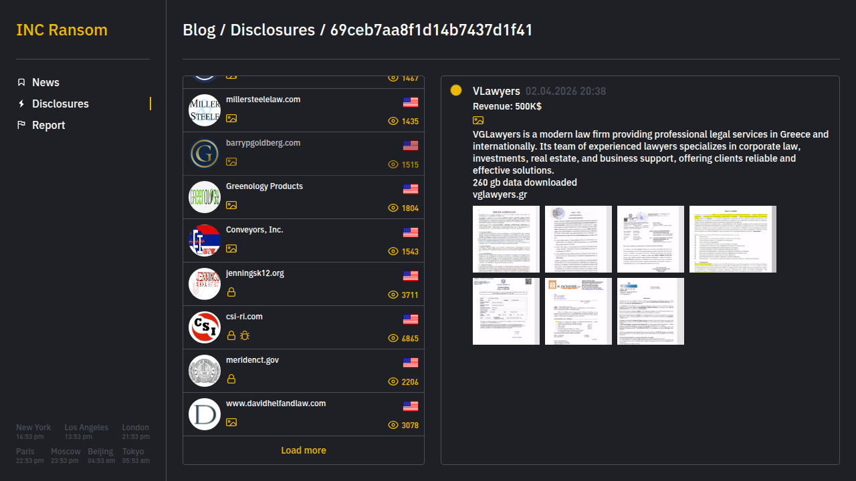
Task: Click the News bookmark icon in sidebar
Action: [21, 82]
